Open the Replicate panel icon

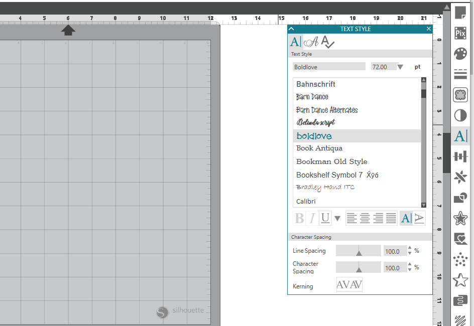tap(460, 177)
